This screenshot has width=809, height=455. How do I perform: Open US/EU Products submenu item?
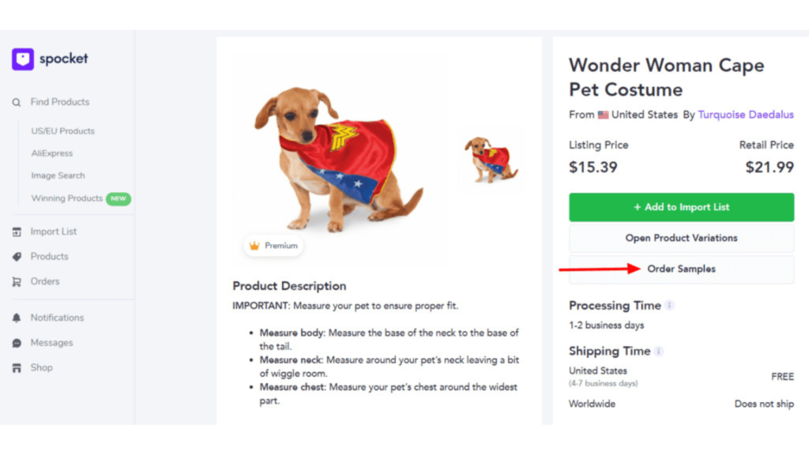[63, 131]
